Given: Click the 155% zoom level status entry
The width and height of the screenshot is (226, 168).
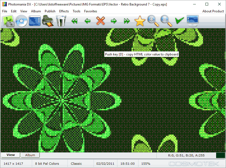Looking at the screenshot, I should pyautogui.click(x=146, y=164).
